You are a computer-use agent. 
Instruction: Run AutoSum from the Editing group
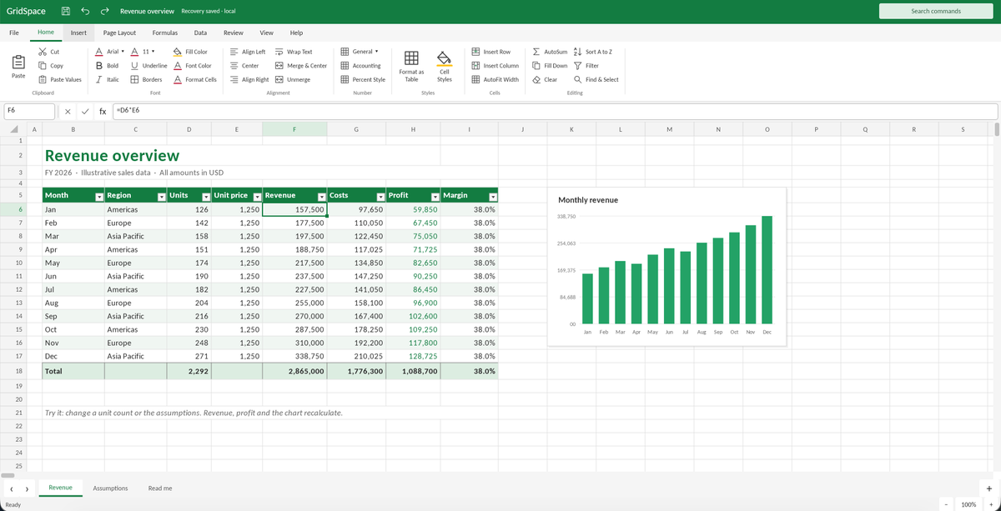pyautogui.click(x=550, y=52)
